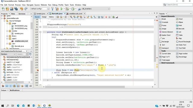The height and width of the screenshot is (108, 193).
Task: Switch to History view
Action: click(52, 17)
